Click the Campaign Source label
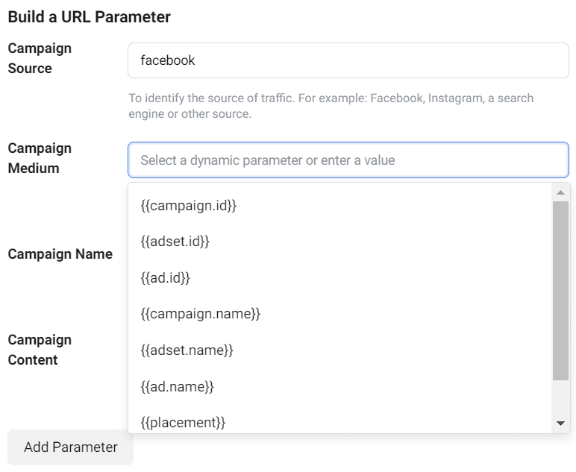The width and height of the screenshot is (576, 472). 40,58
